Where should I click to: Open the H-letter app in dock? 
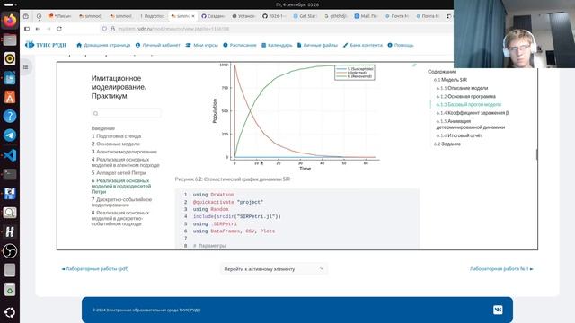pos(10,231)
